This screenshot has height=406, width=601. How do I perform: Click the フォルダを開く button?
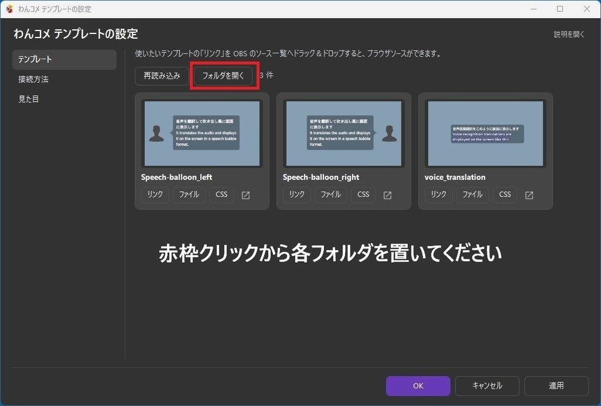(223, 76)
